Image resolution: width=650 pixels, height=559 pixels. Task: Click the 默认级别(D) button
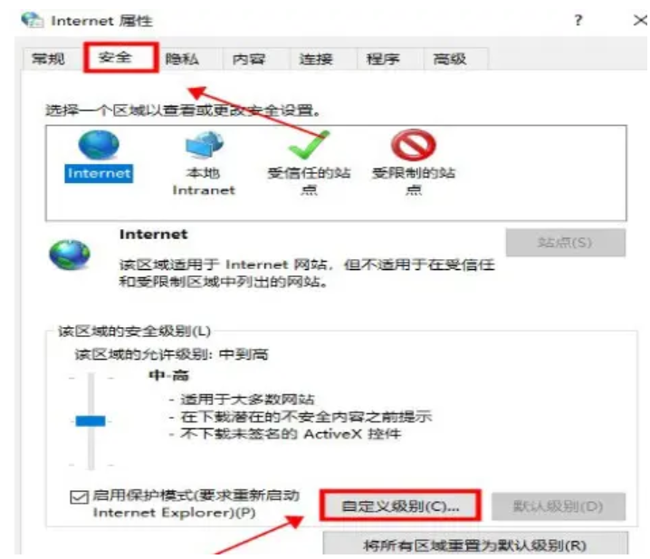(559, 506)
